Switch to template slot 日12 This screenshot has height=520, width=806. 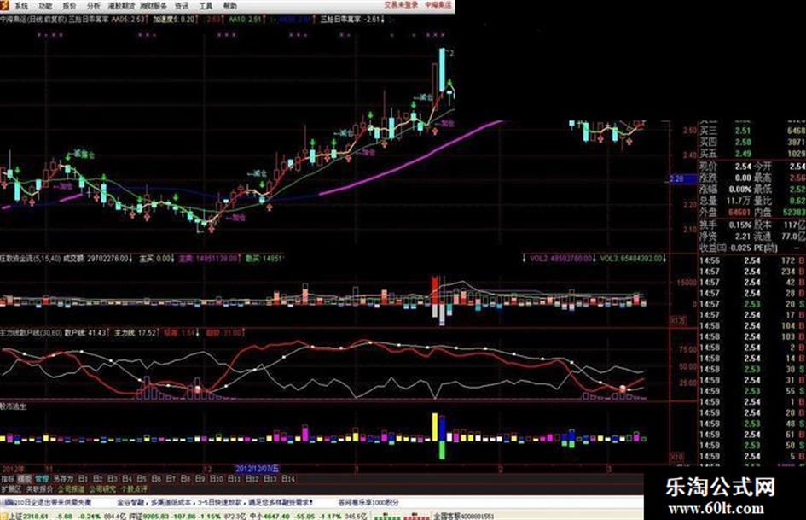click(x=252, y=479)
